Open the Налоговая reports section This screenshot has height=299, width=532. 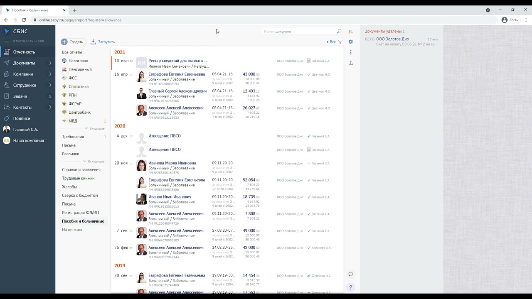coord(78,61)
